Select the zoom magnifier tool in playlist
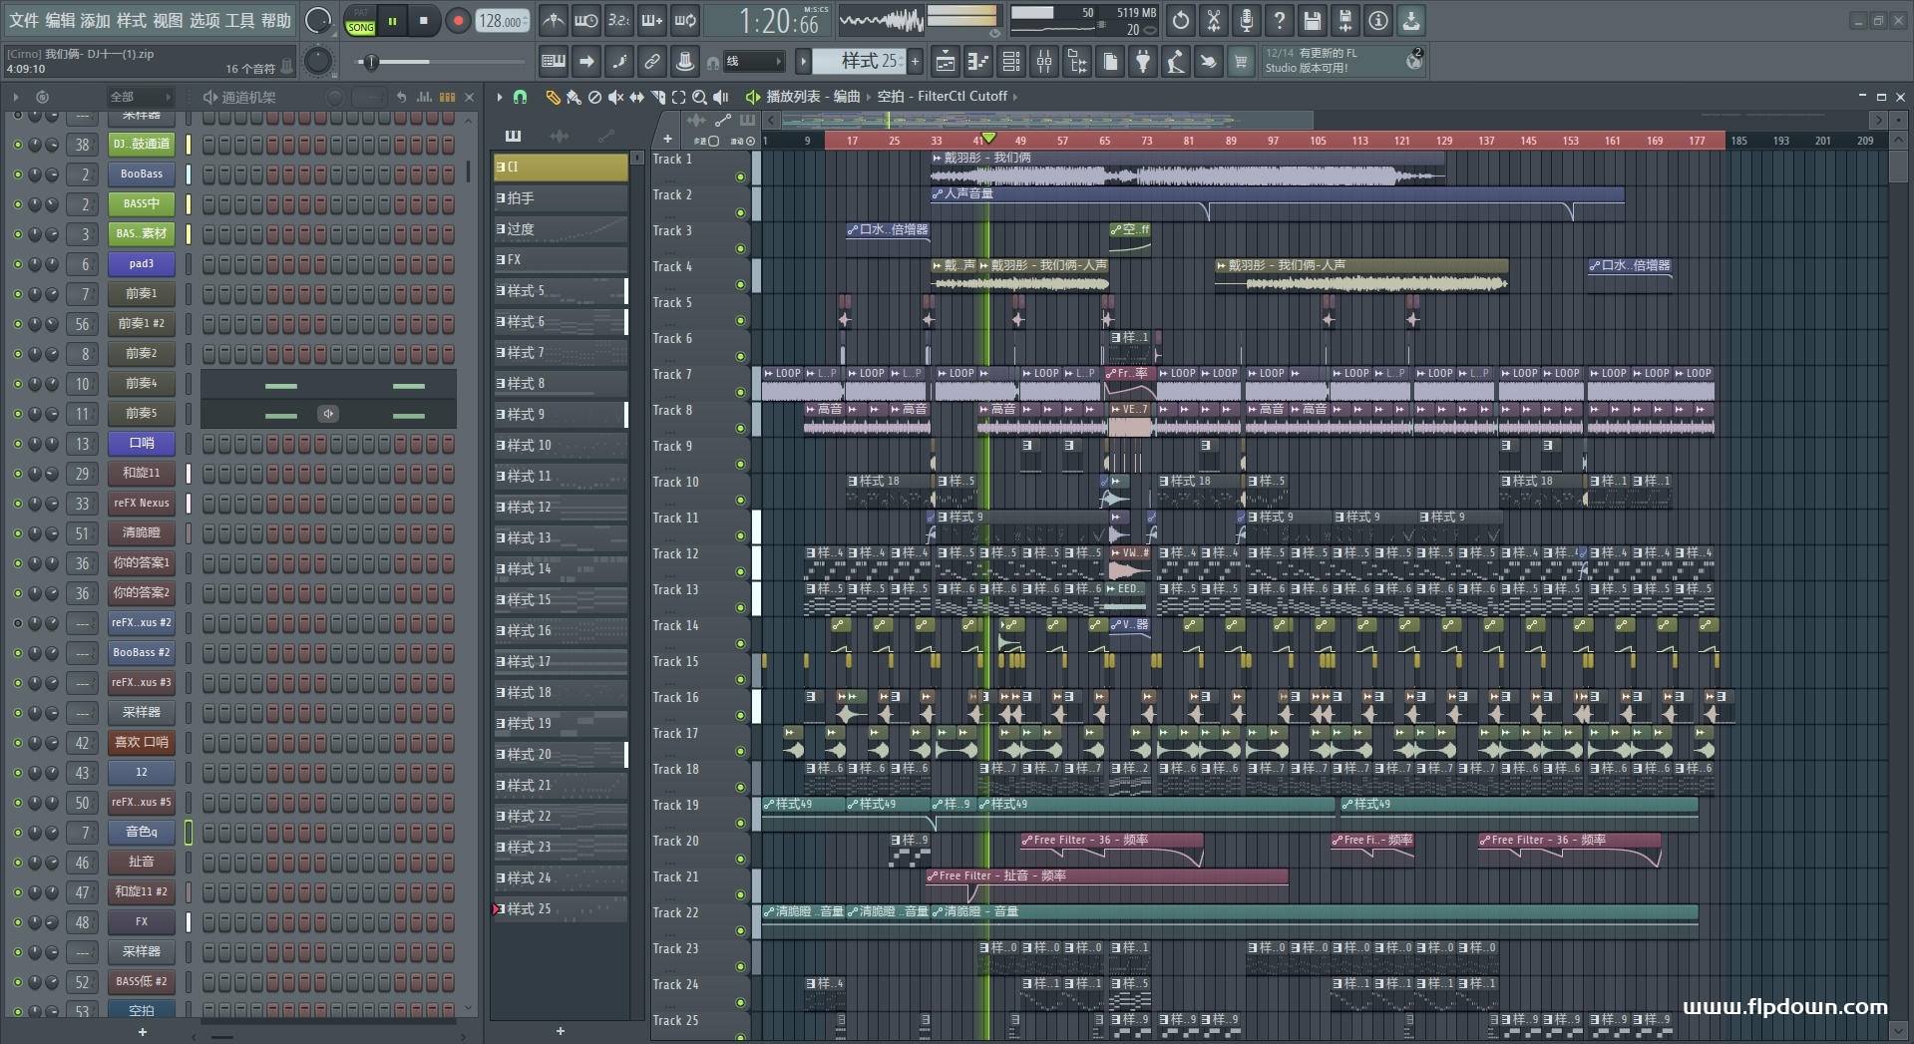Viewport: 1914px width, 1044px height. 699,97
